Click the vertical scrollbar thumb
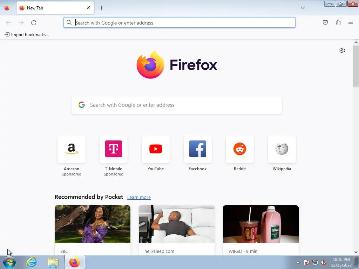The height and width of the screenshot is (269, 359). [x=356, y=66]
